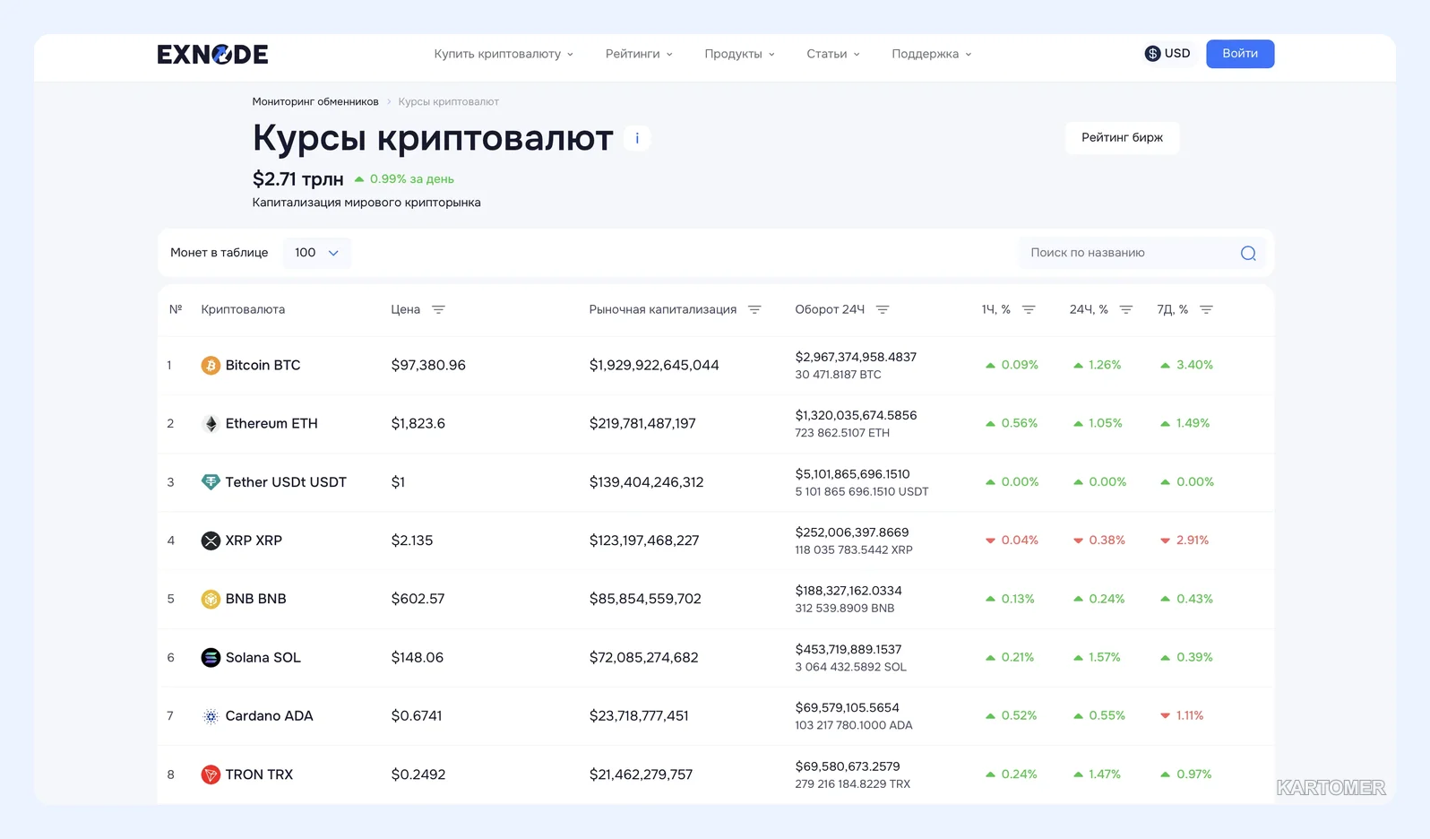Open the Cardano ADA row name
Screen dimensions: 1430x839
pos(269,716)
